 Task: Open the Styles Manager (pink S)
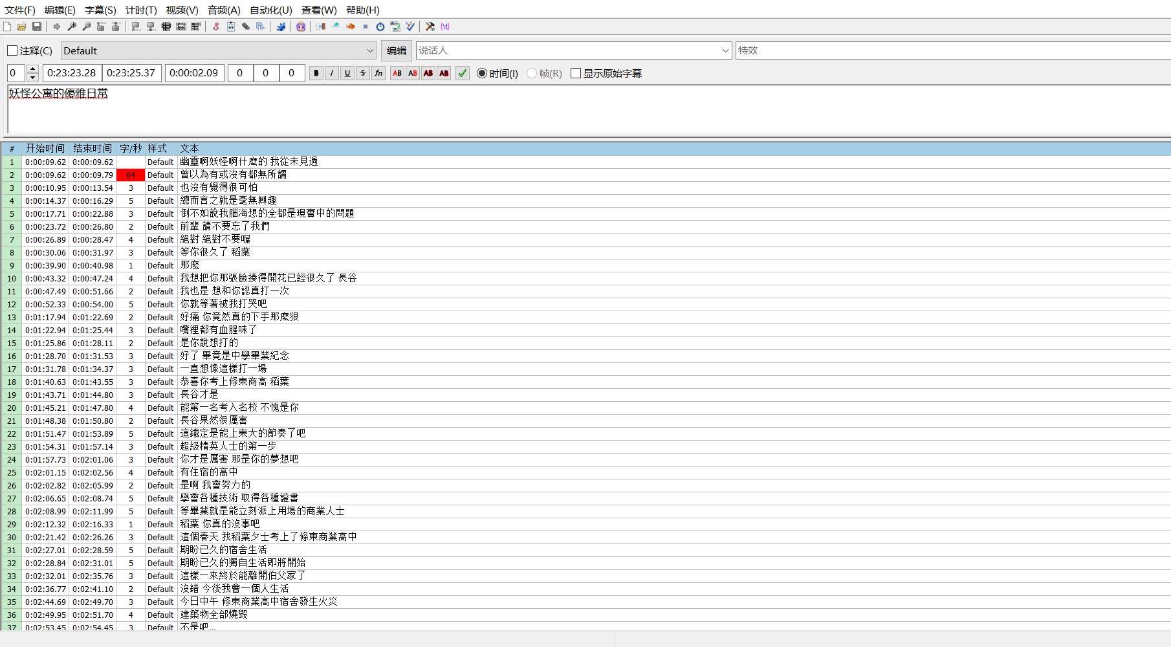[x=216, y=27]
